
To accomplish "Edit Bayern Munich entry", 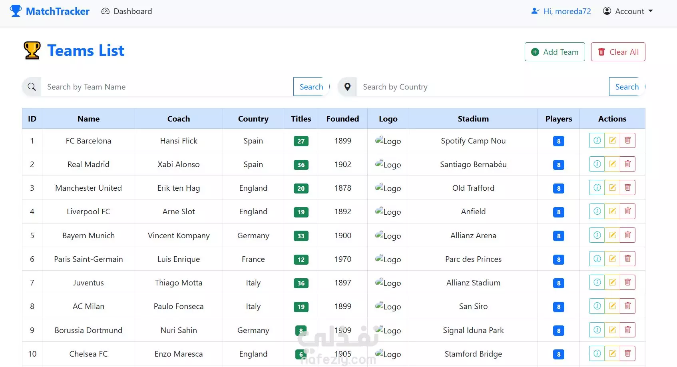I will [612, 235].
